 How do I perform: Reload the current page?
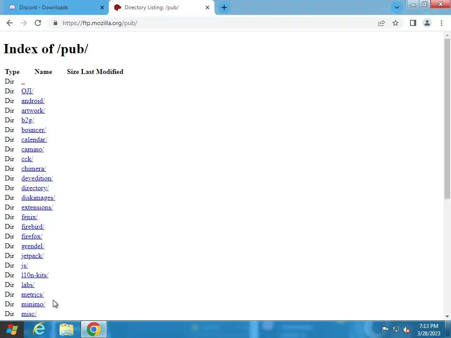pos(38,23)
